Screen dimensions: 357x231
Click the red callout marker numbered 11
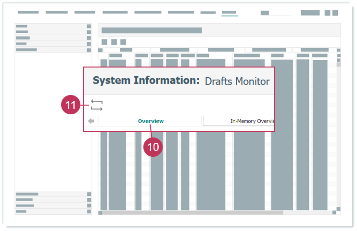coord(71,105)
